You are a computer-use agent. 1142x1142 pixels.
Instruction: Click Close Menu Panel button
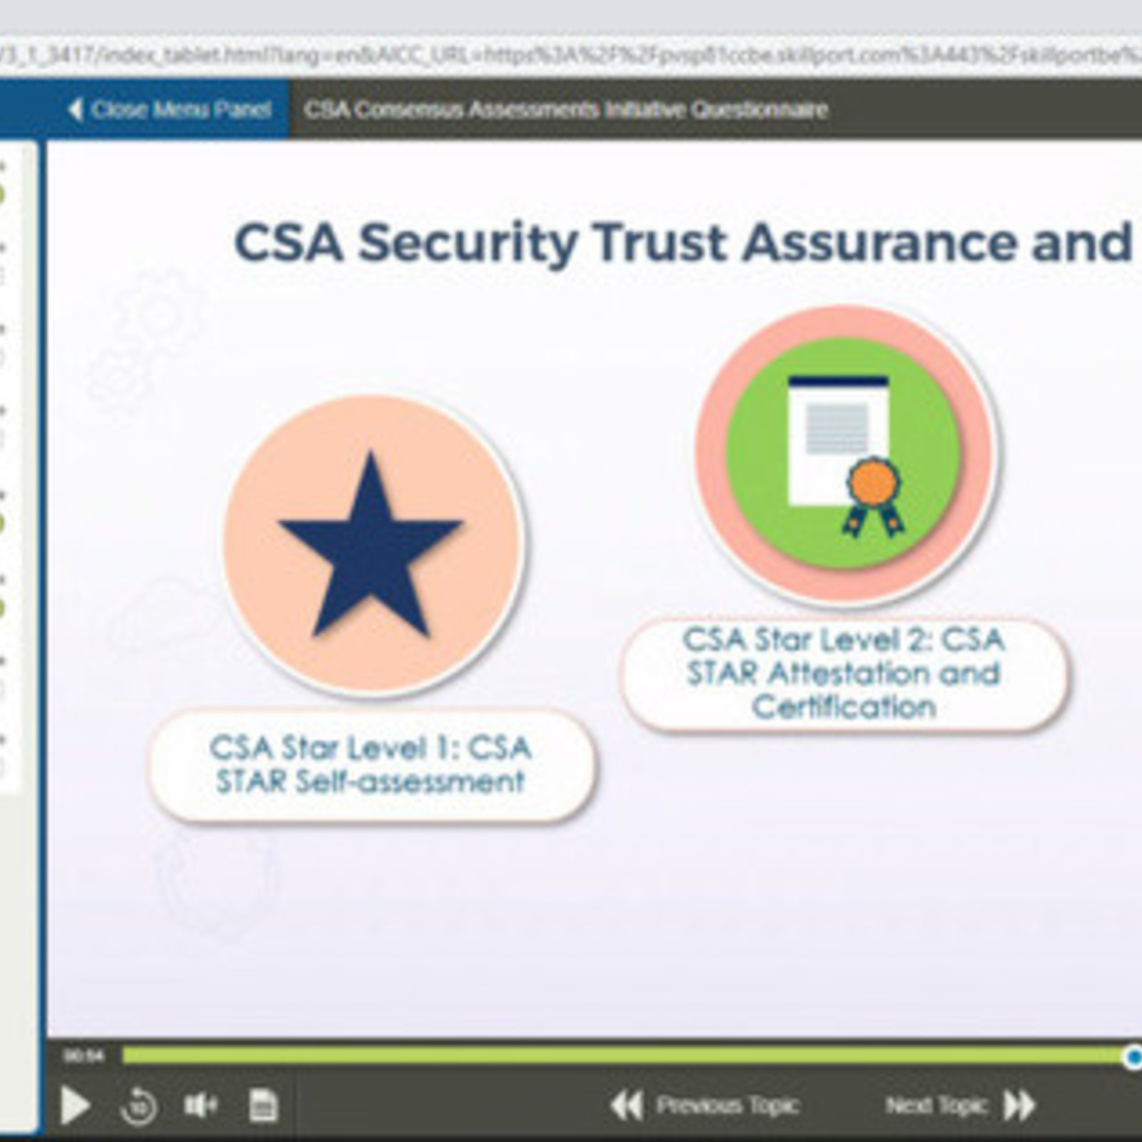click(x=169, y=109)
